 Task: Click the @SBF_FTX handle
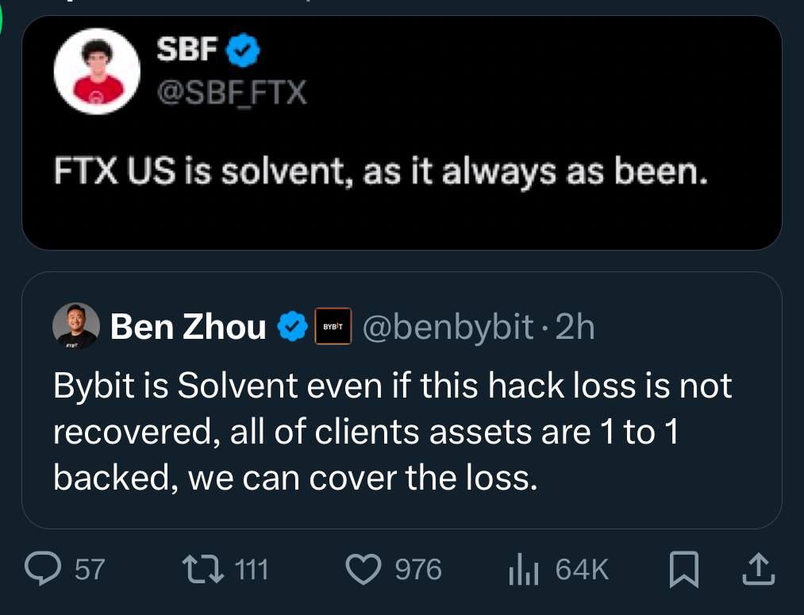click(x=231, y=94)
